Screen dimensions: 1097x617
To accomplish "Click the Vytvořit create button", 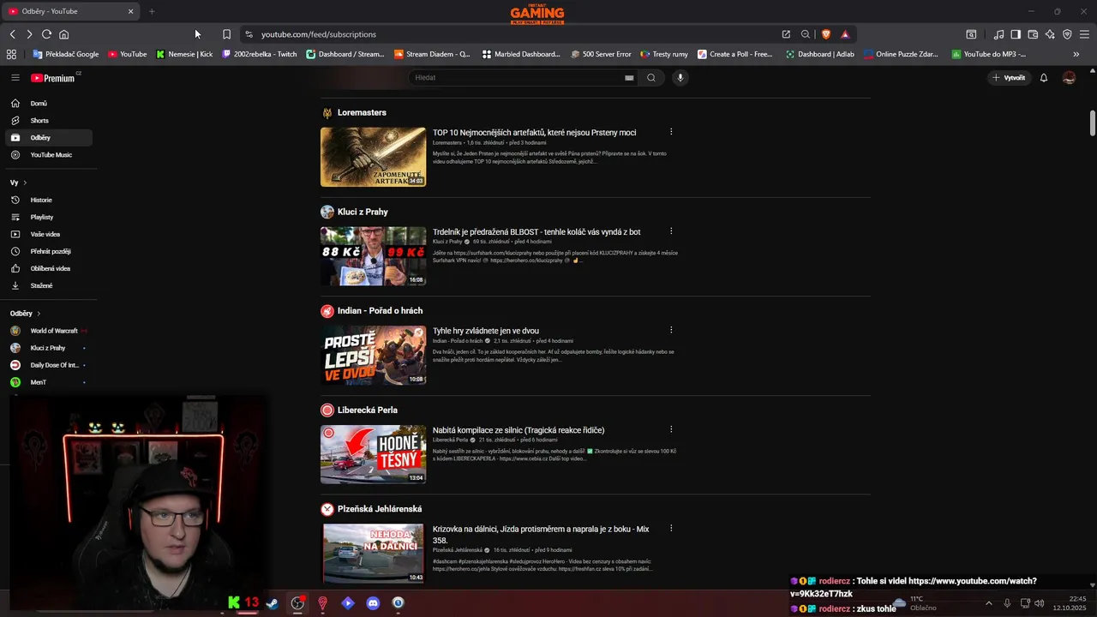I will 1009,78.
